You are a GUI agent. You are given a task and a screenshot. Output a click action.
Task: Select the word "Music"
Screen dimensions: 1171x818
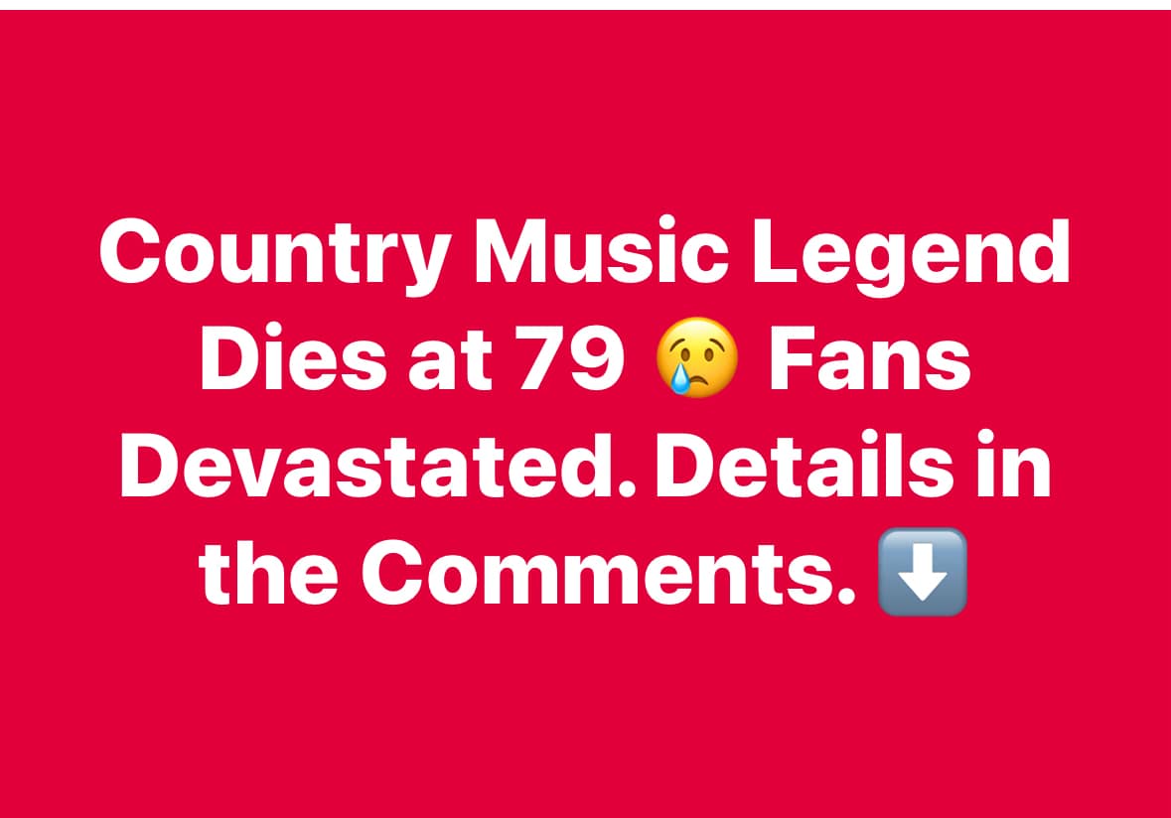tap(601, 251)
